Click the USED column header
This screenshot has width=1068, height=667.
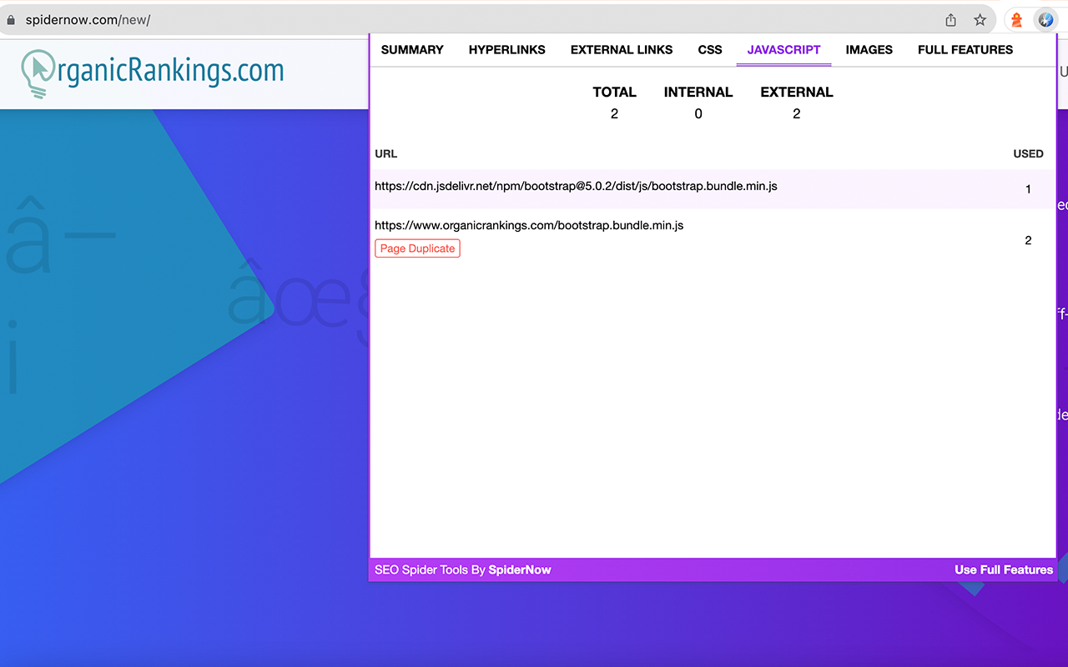pyautogui.click(x=1028, y=153)
